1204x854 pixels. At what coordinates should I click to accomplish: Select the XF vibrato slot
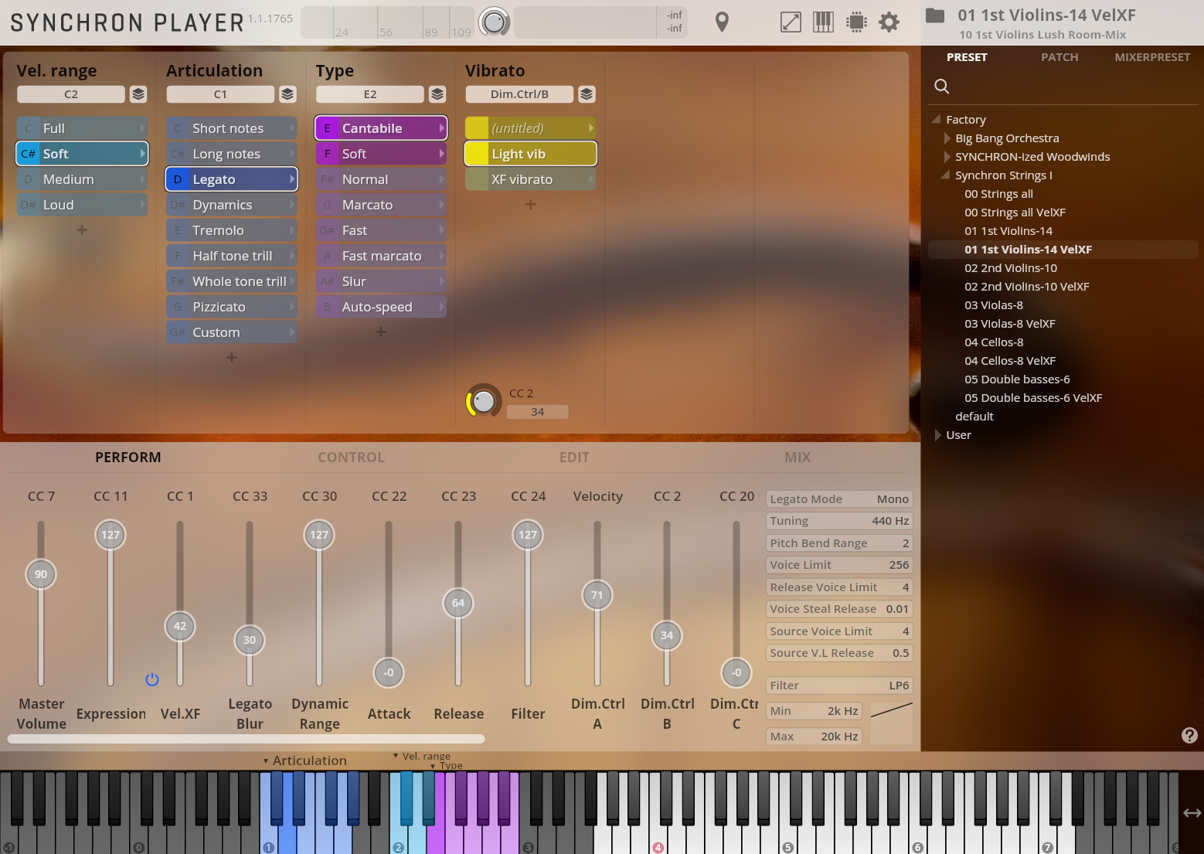coord(531,179)
